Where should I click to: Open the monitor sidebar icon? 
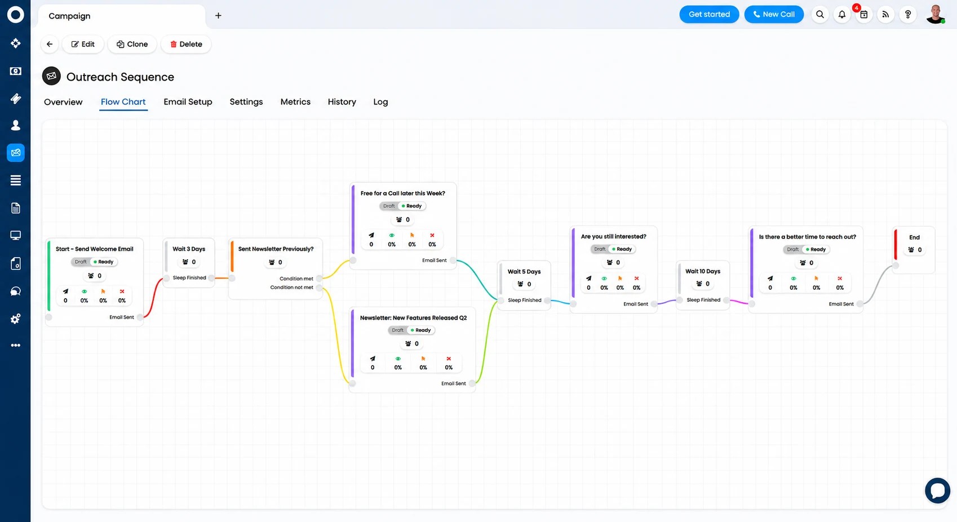click(15, 236)
